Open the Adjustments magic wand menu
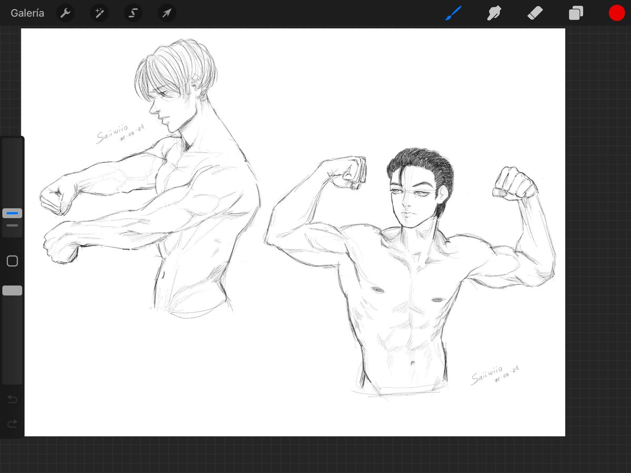 tap(99, 13)
